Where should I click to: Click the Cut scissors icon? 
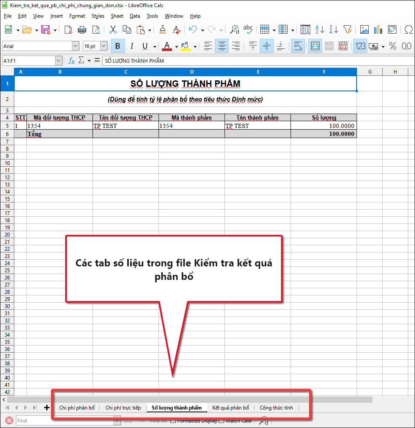coord(113,29)
